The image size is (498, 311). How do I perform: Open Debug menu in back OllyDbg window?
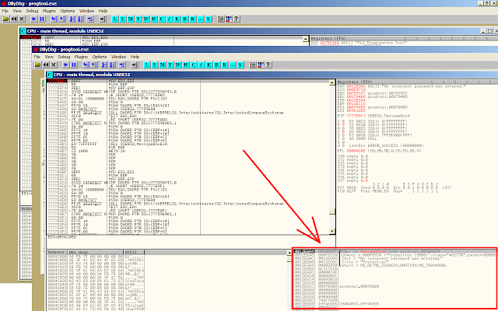pyautogui.click(x=32, y=11)
